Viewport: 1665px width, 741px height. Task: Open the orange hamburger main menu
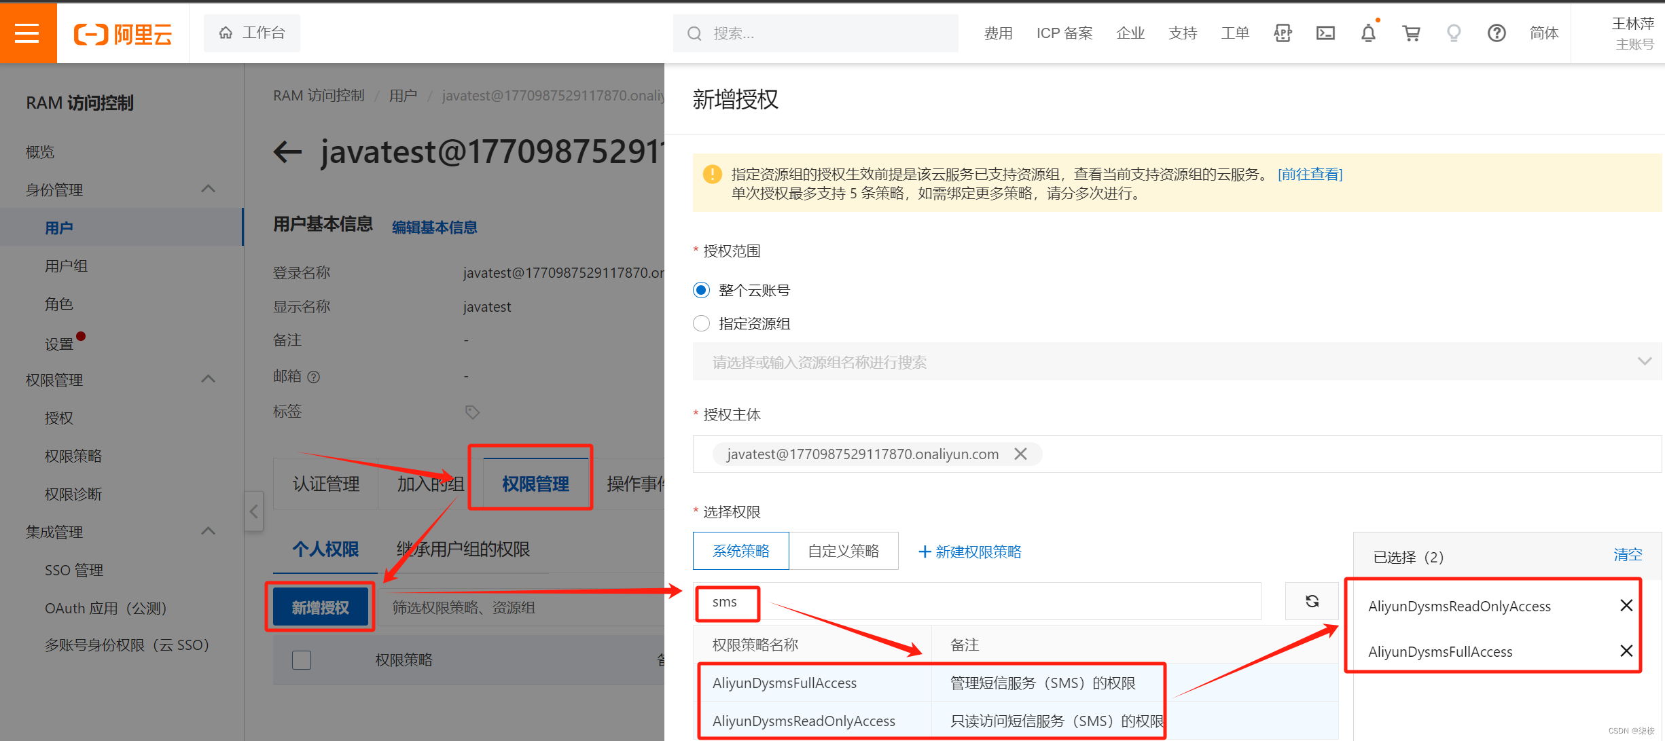coord(28,33)
